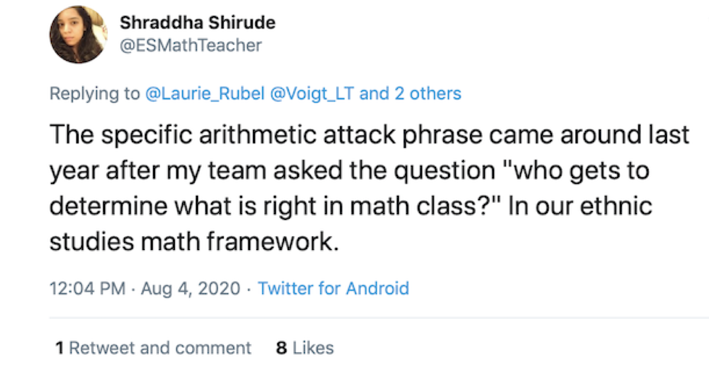This screenshot has width=709, height=367.
Task: Expand the 'and 2 others' recipients
Action: point(410,93)
